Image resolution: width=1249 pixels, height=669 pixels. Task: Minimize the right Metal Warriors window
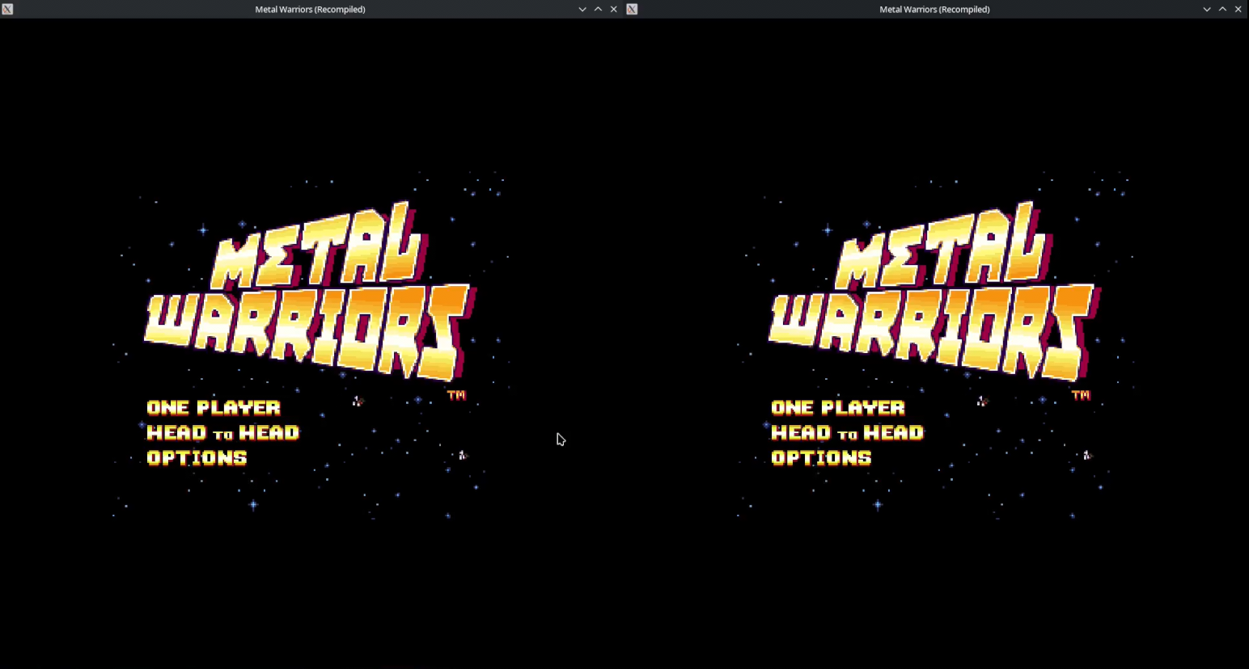[x=1207, y=10]
